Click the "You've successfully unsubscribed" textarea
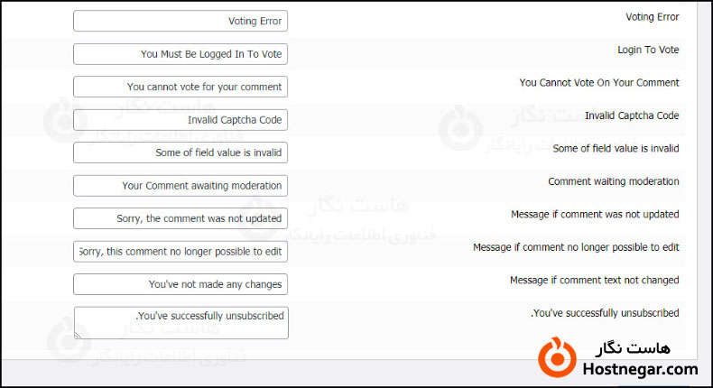713x388 pixels. tap(181, 323)
